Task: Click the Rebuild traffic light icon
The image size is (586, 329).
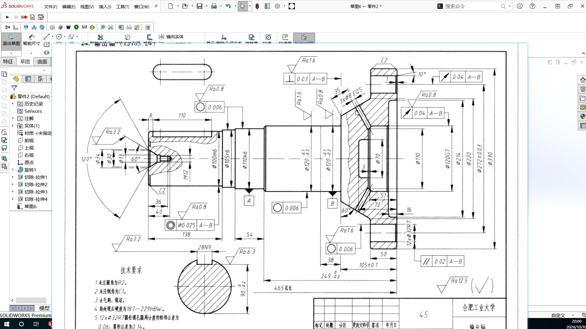Action: tap(257, 6)
